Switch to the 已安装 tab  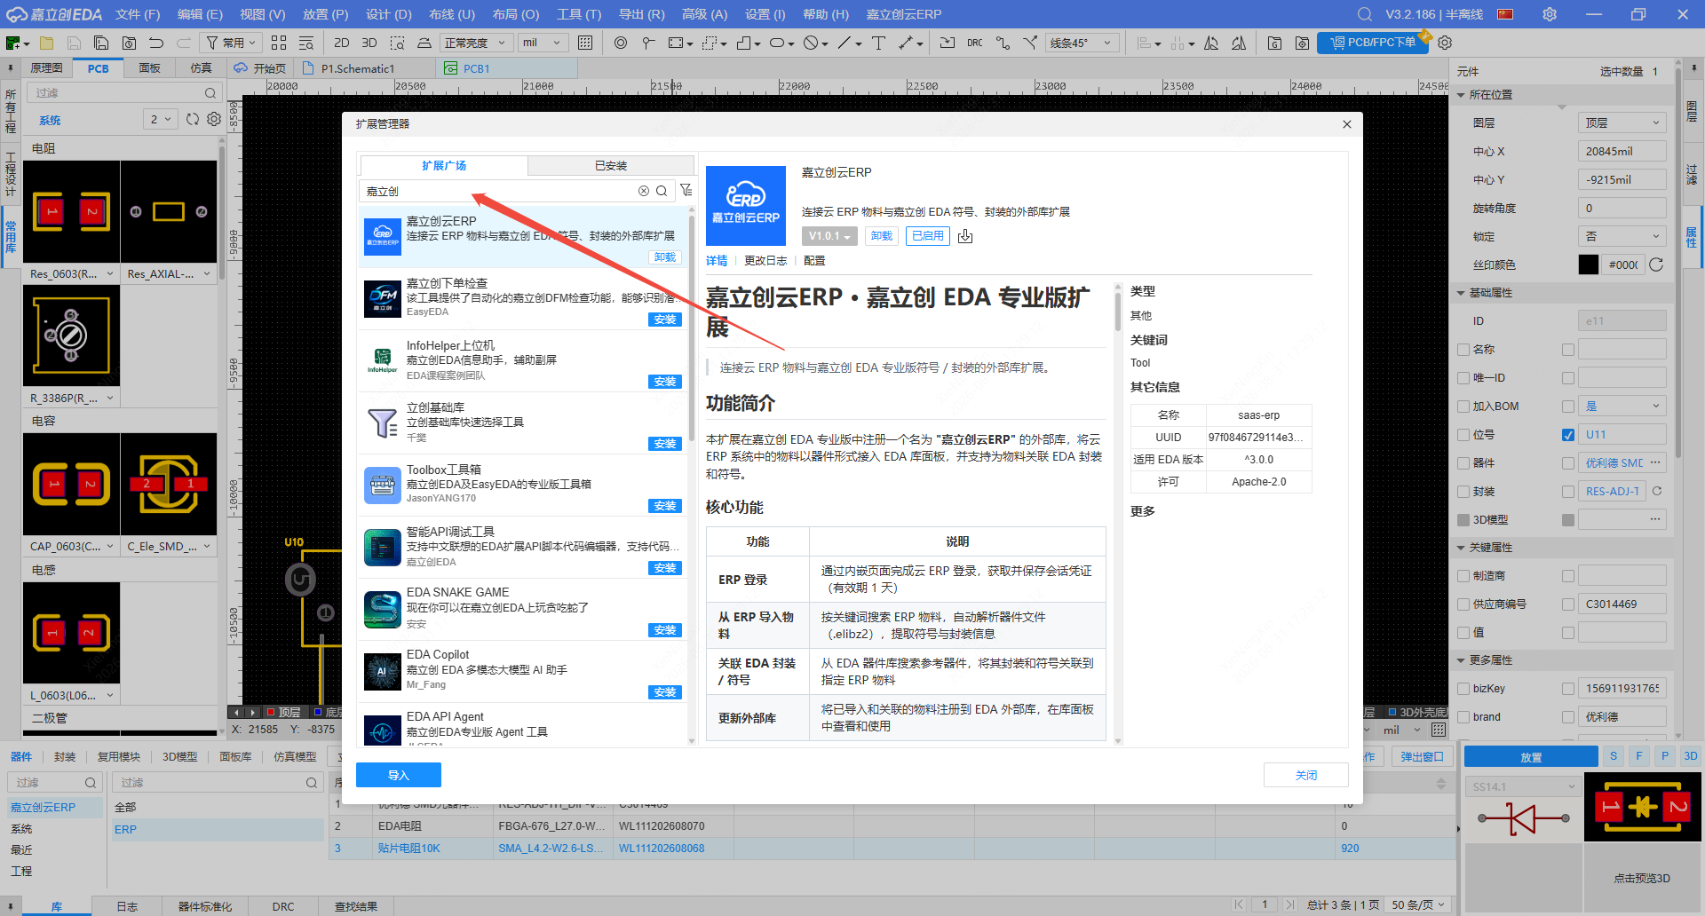point(611,166)
